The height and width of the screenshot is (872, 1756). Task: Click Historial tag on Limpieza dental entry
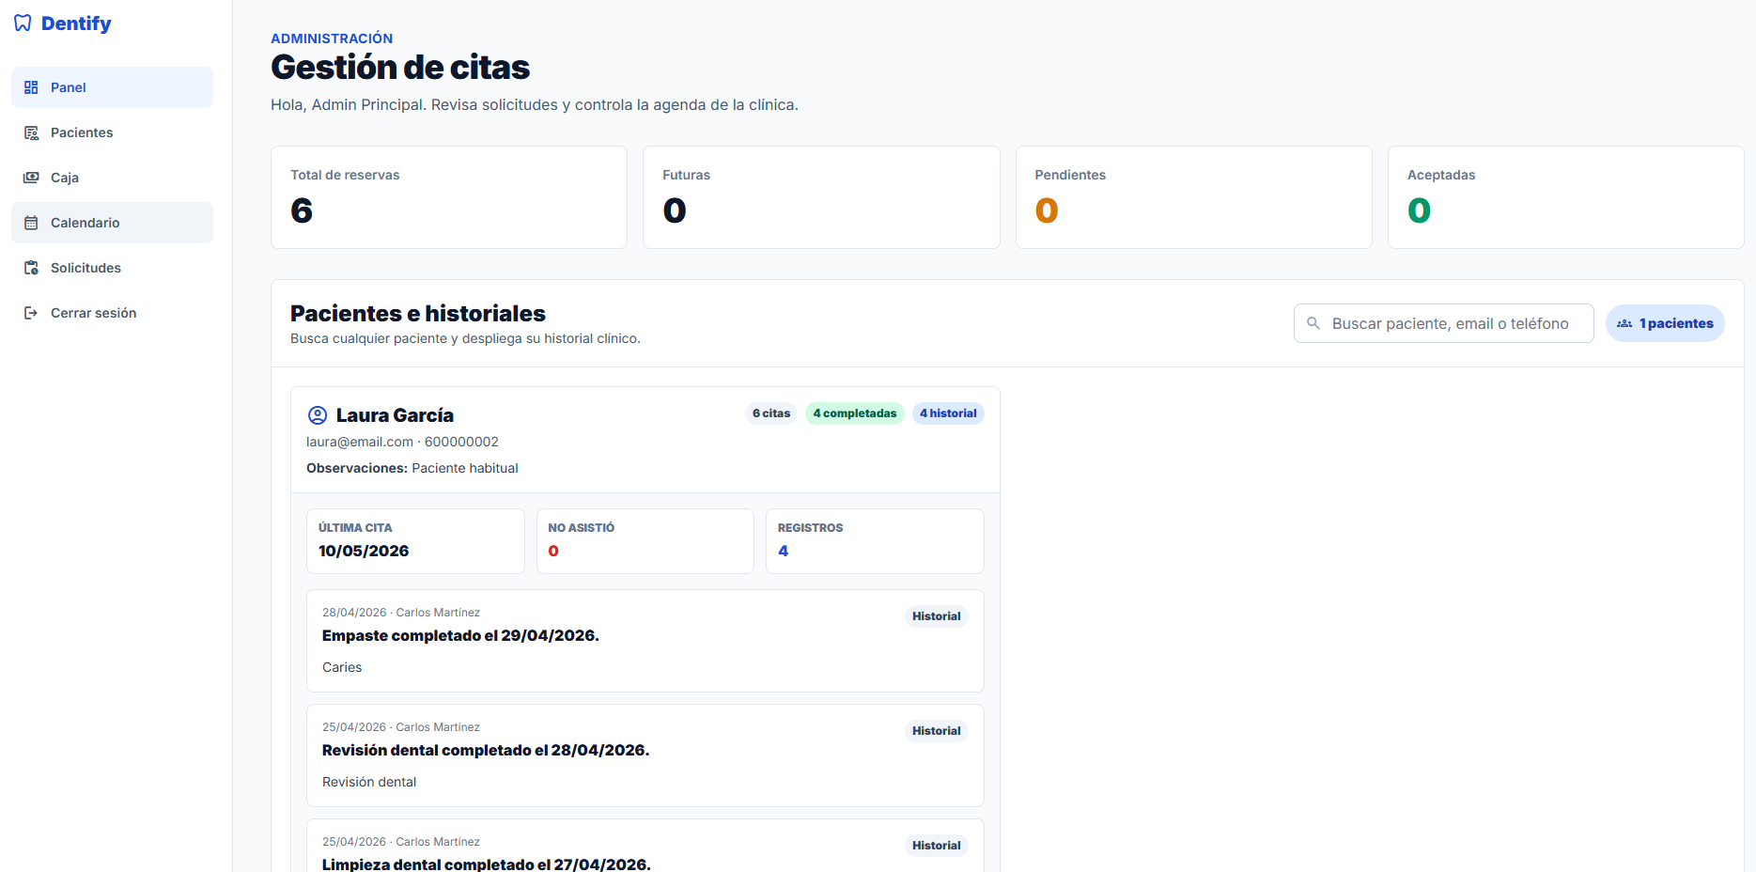tap(937, 846)
